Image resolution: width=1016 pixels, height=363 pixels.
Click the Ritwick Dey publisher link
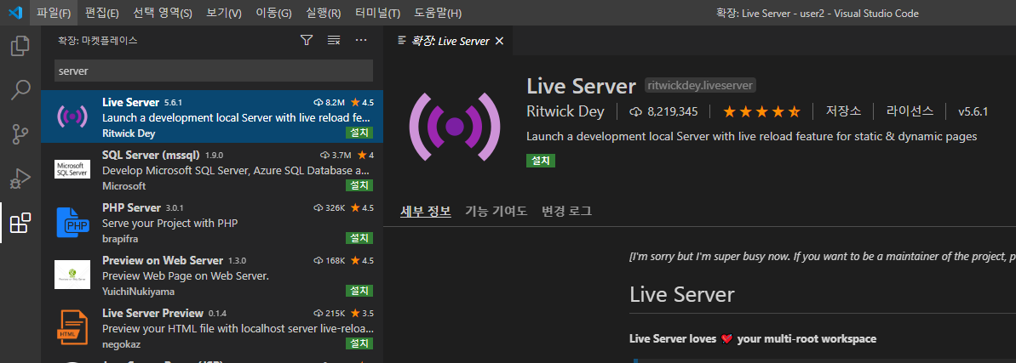565,111
